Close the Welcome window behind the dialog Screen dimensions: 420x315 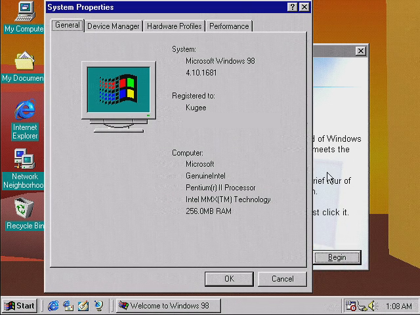[361, 51]
